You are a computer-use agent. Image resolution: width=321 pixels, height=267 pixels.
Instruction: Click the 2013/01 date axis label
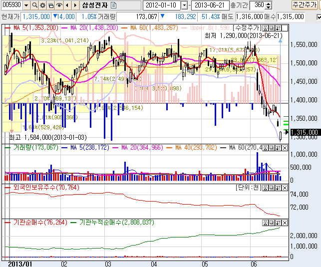(x=20, y=264)
